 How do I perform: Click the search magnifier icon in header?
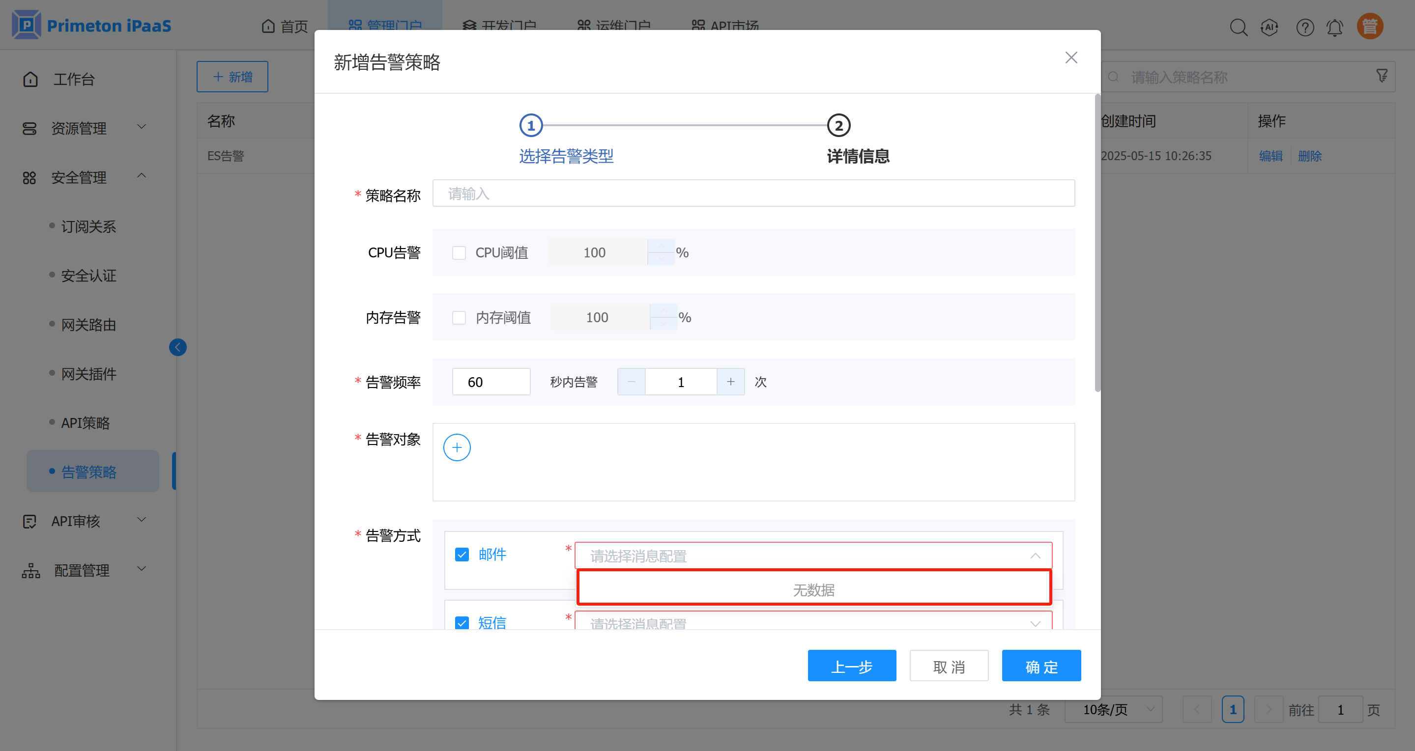pyautogui.click(x=1238, y=27)
